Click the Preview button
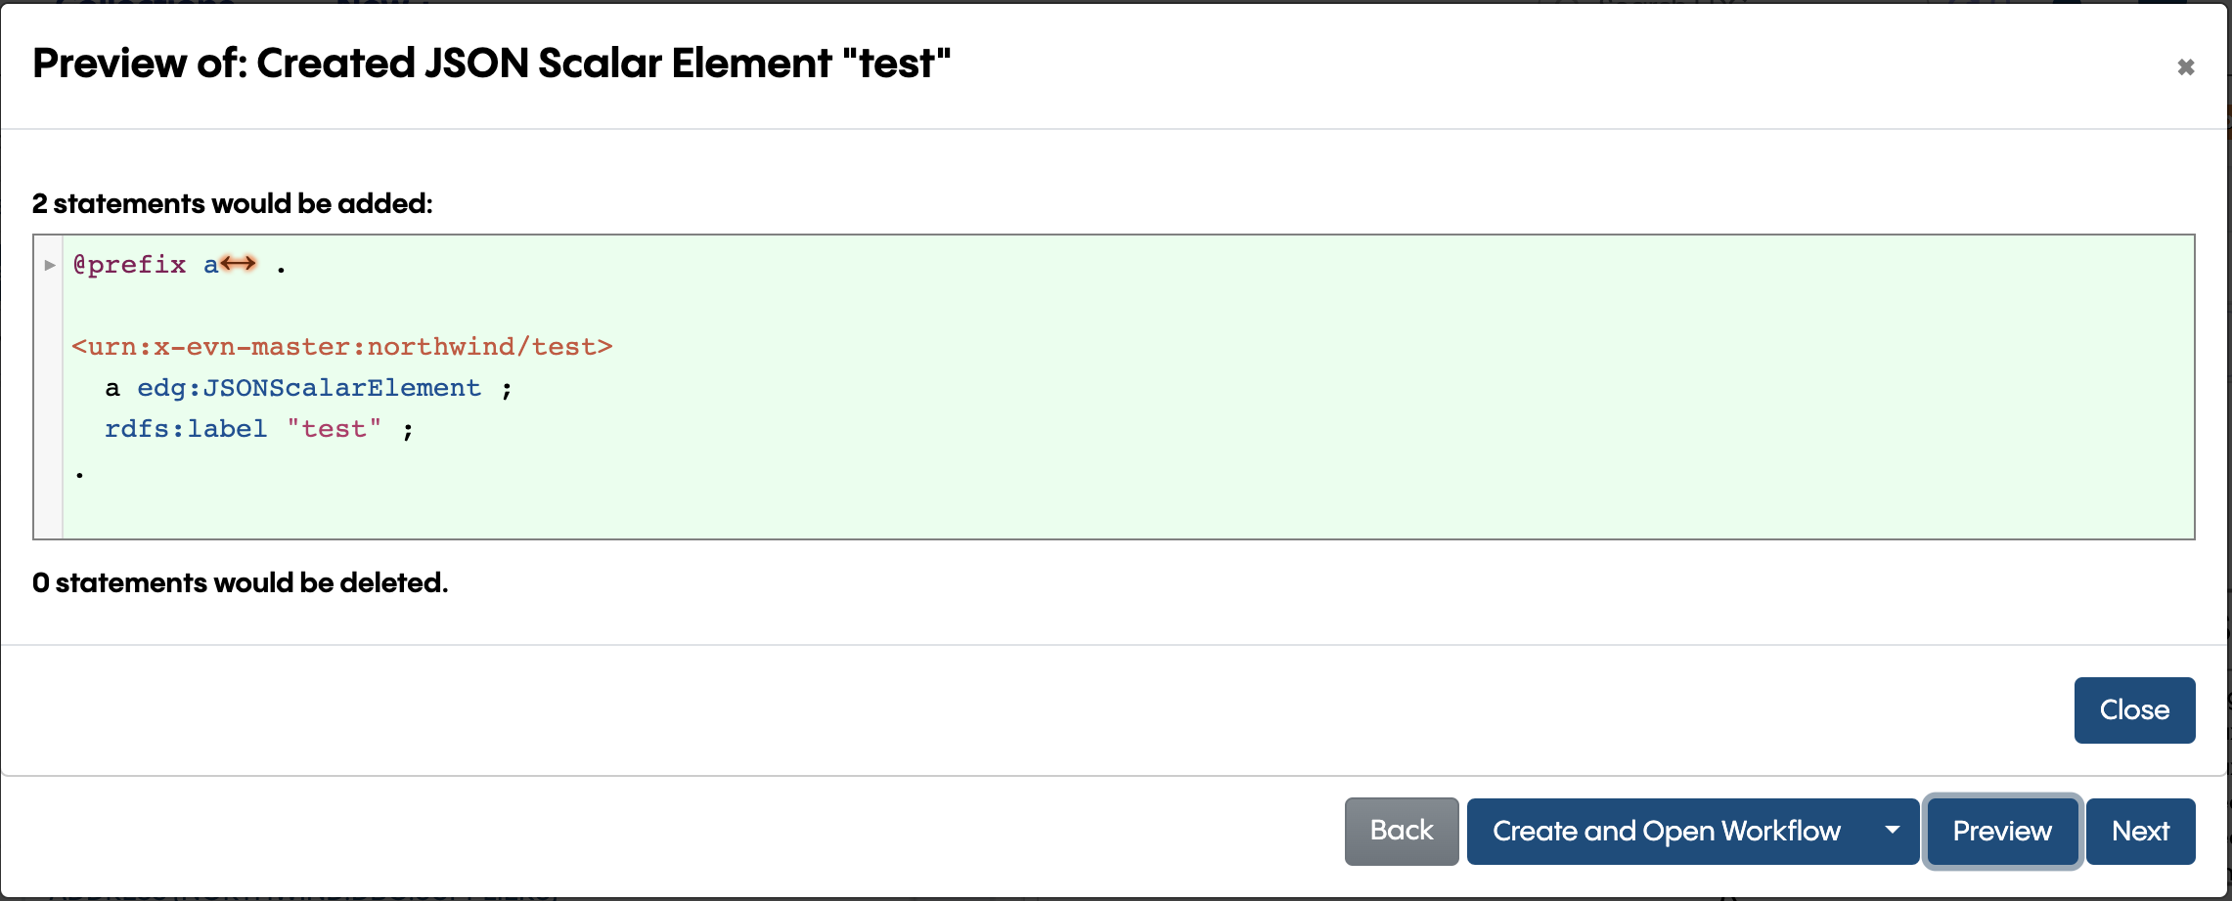Image resolution: width=2232 pixels, height=901 pixels. click(x=2001, y=832)
